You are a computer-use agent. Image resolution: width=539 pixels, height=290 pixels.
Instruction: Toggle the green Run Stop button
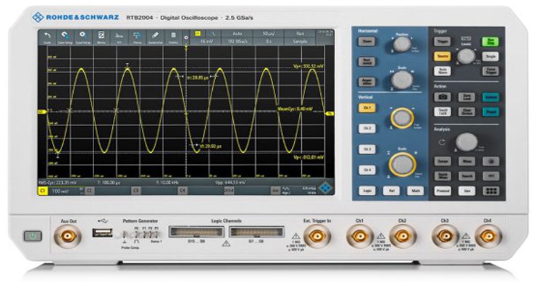coord(490,41)
